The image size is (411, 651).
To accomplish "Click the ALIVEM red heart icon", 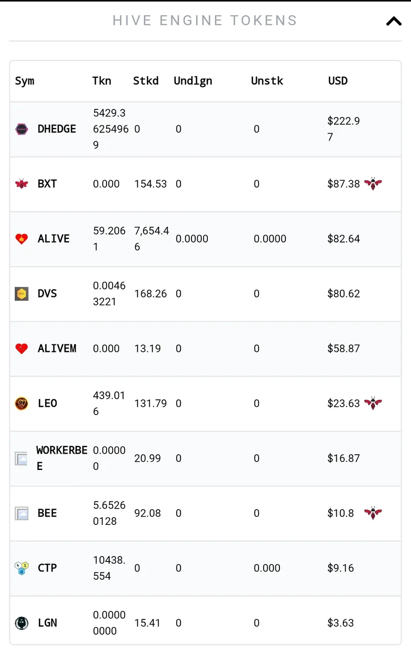I will click(22, 349).
